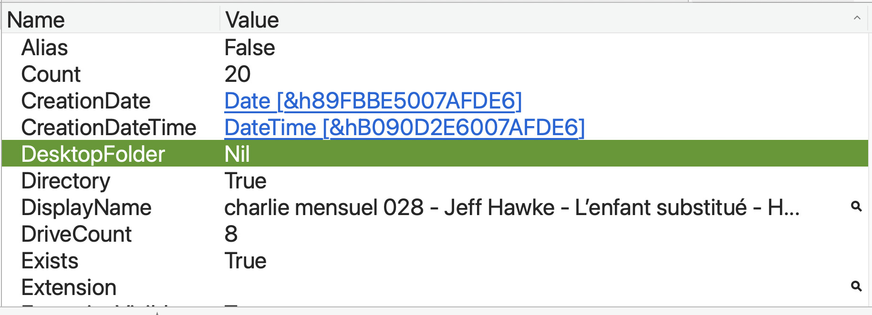Select the CreationDate property name
Screen dimensions: 872x315
point(86,101)
